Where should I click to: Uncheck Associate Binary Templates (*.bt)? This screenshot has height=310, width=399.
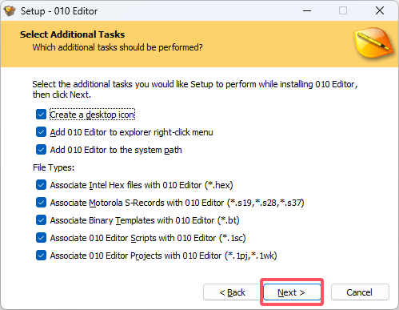coord(41,220)
